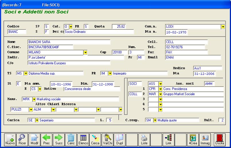Screen dimensions: 231x148
Task: Expand the ALIM search key dropdown
Action: point(53,109)
